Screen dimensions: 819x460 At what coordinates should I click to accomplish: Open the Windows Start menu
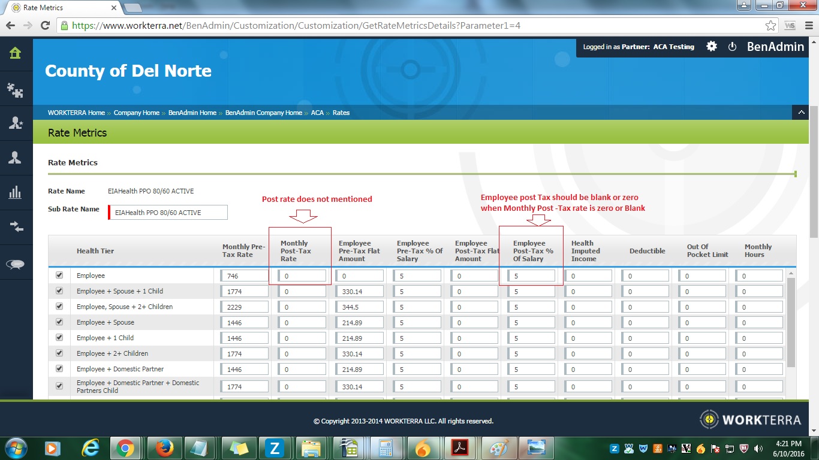(16, 447)
